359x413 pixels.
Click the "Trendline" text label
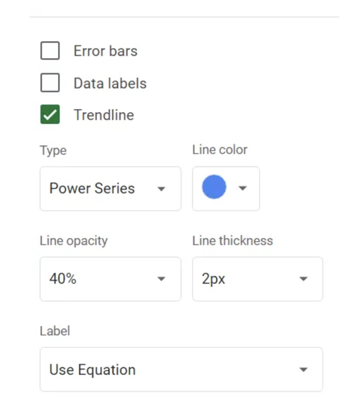(104, 115)
